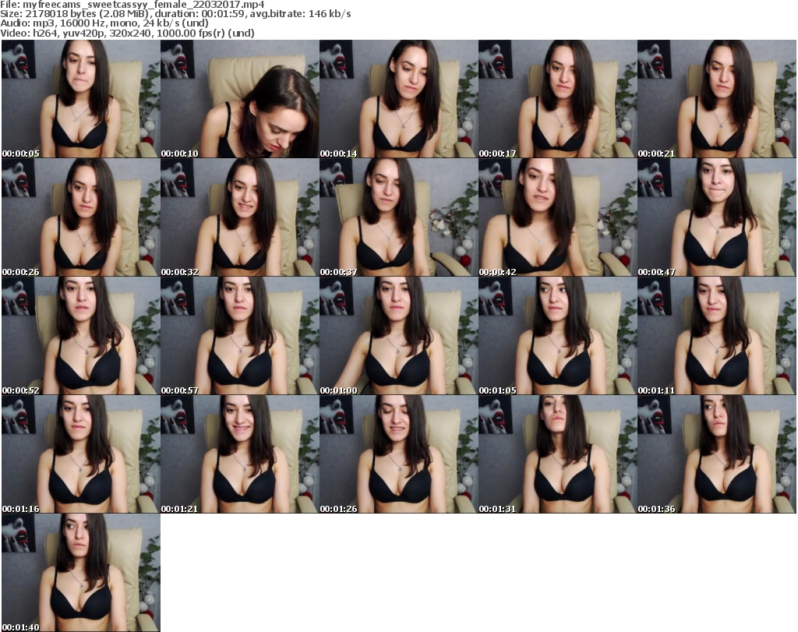
Task: Select the thumbnail stamped 00:00:21
Action: pos(717,99)
